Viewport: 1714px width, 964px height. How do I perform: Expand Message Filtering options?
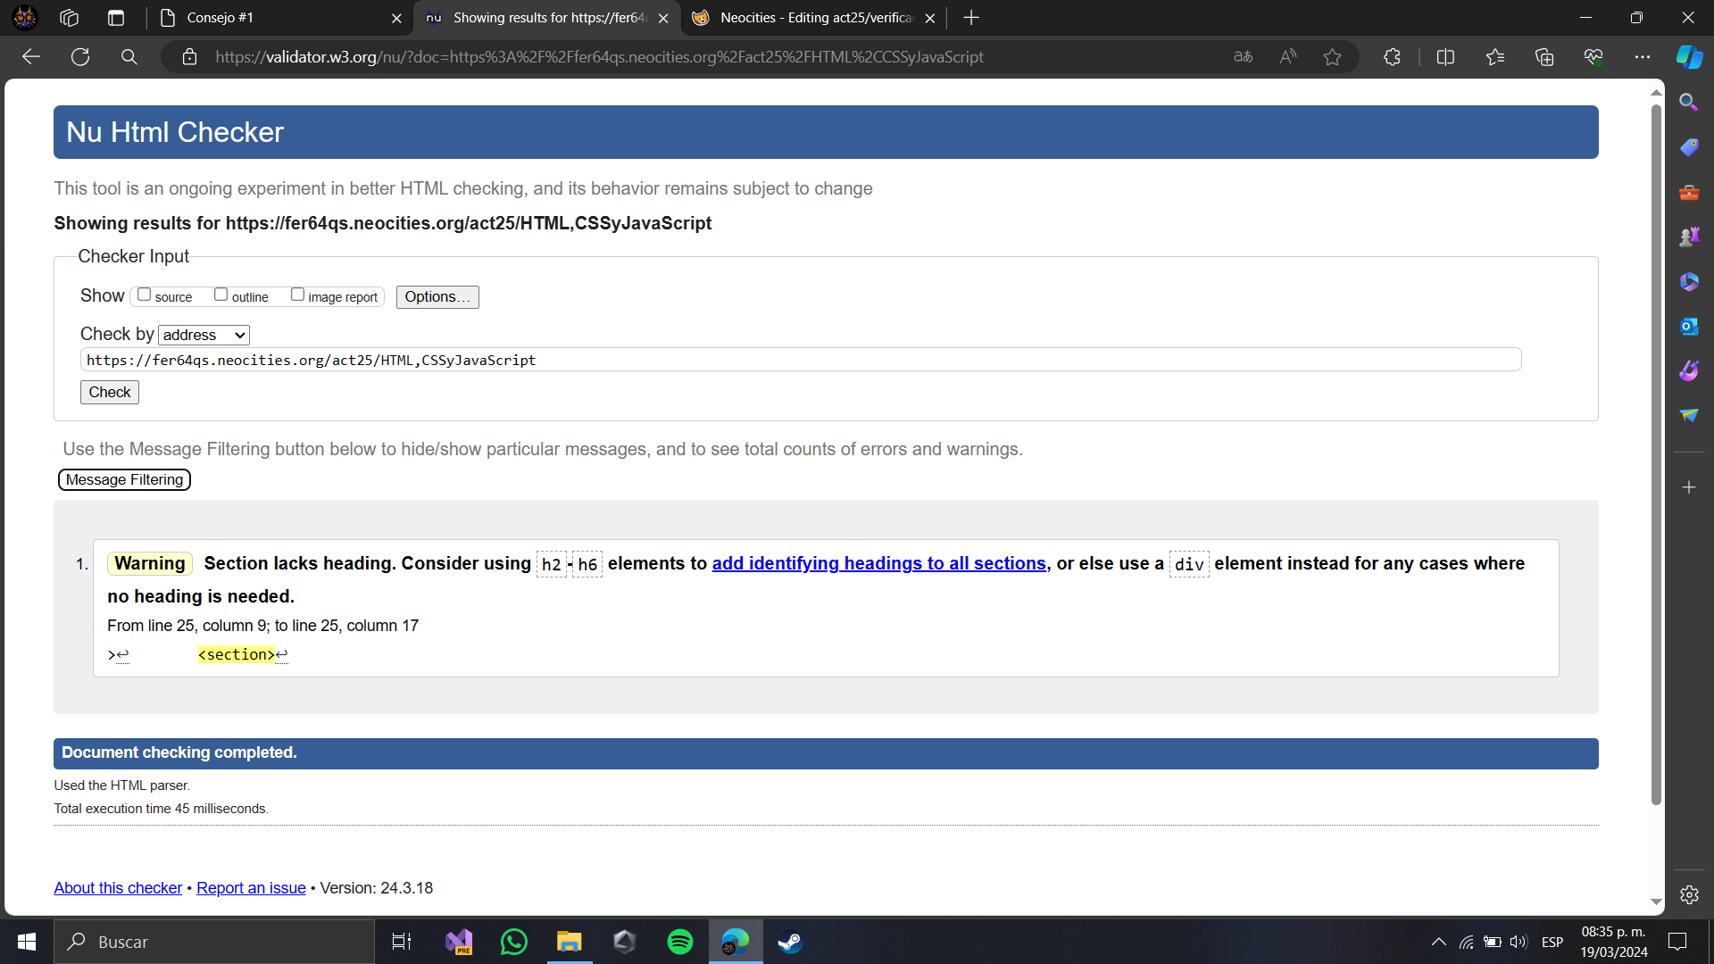(123, 479)
